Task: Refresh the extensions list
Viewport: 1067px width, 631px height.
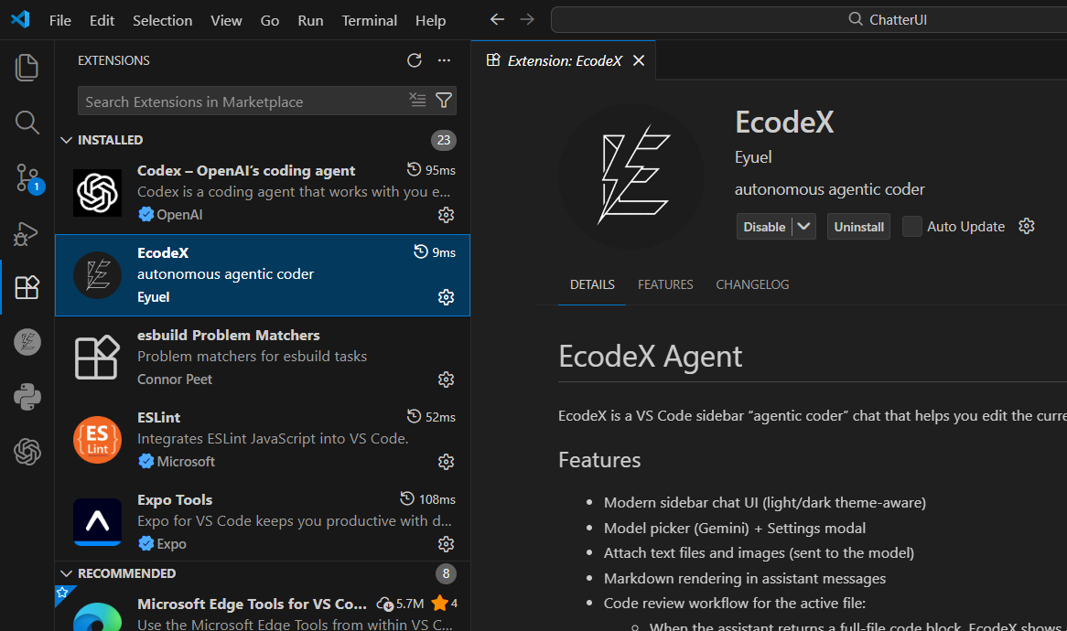Action: (x=414, y=59)
